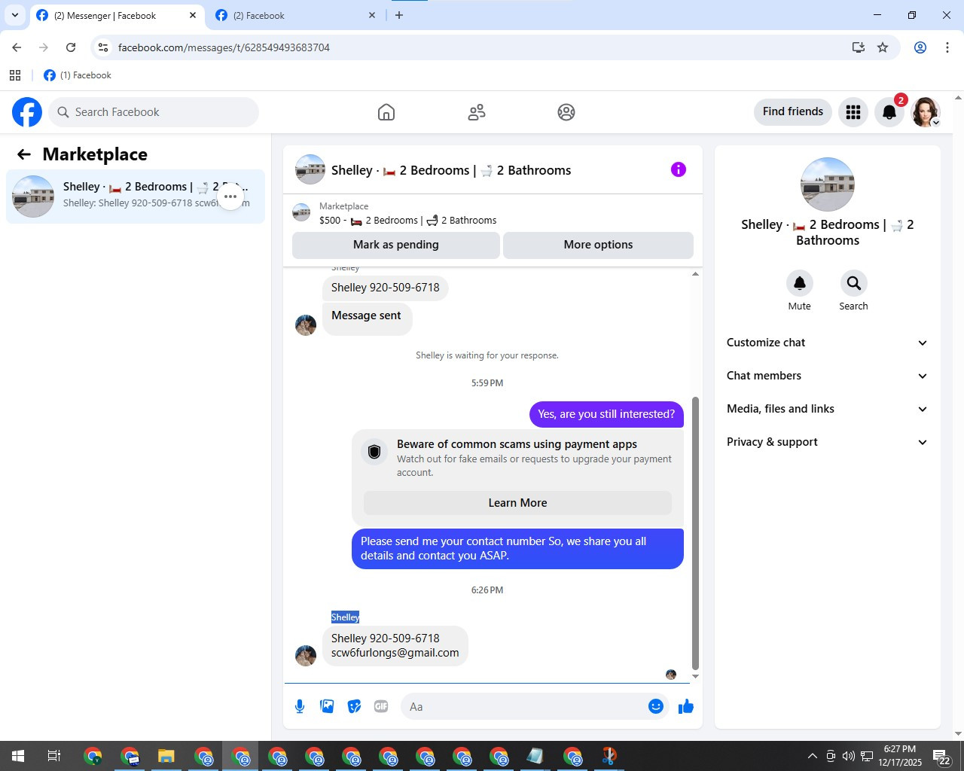Bookmark this page with star icon
This screenshot has width=964, height=771.
(883, 47)
